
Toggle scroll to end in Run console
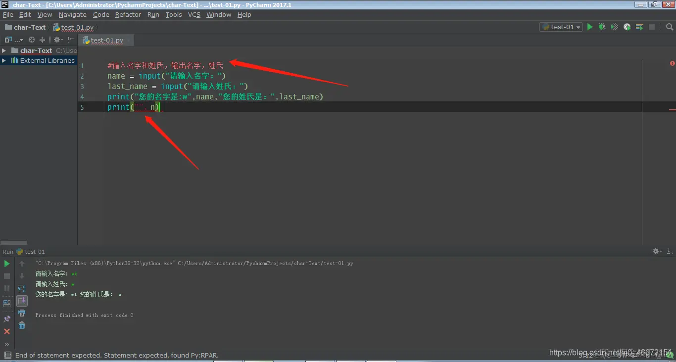22,301
